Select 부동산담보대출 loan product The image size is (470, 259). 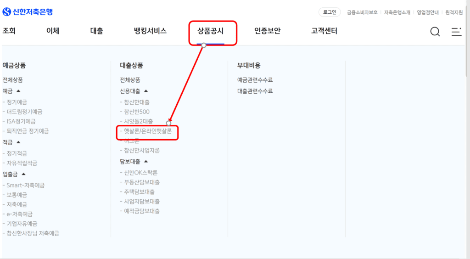[x=140, y=182]
